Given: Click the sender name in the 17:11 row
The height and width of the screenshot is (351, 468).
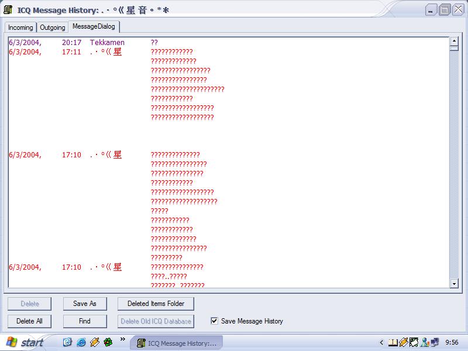Looking at the screenshot, I should coord(106,52).
